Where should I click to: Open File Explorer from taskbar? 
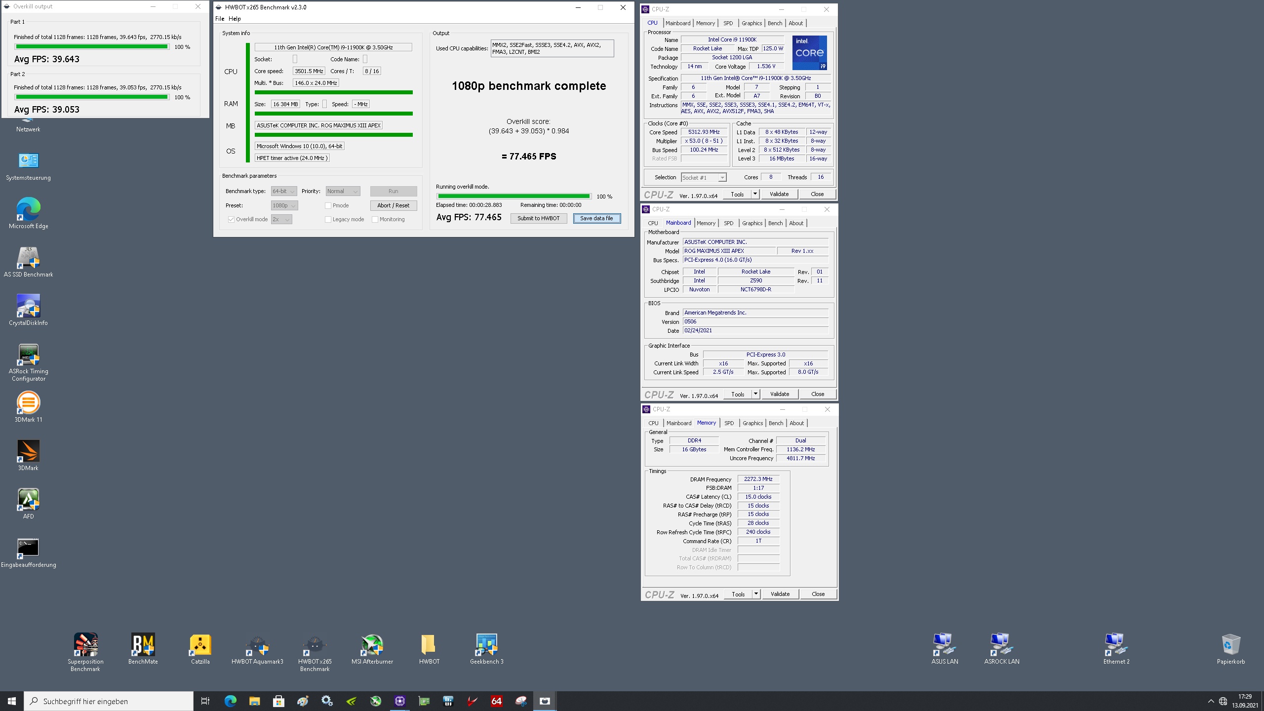[x=254, y=701]
